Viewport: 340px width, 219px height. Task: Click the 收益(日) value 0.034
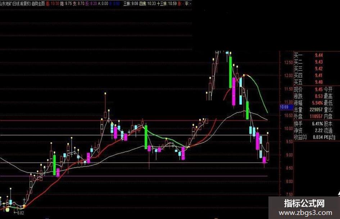pyautogui.click(x=318, y=137)
